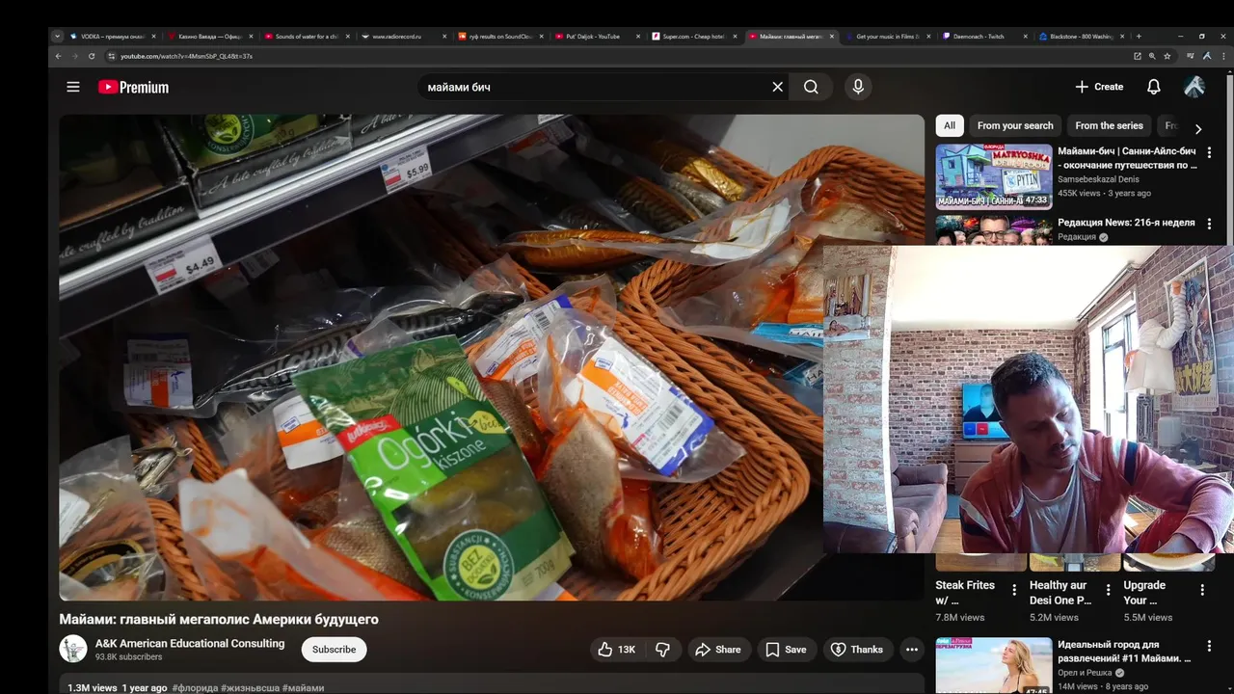The image size is (1234, 694).
Task: Open options for Редакция News video
Action: pos(1209,224)
